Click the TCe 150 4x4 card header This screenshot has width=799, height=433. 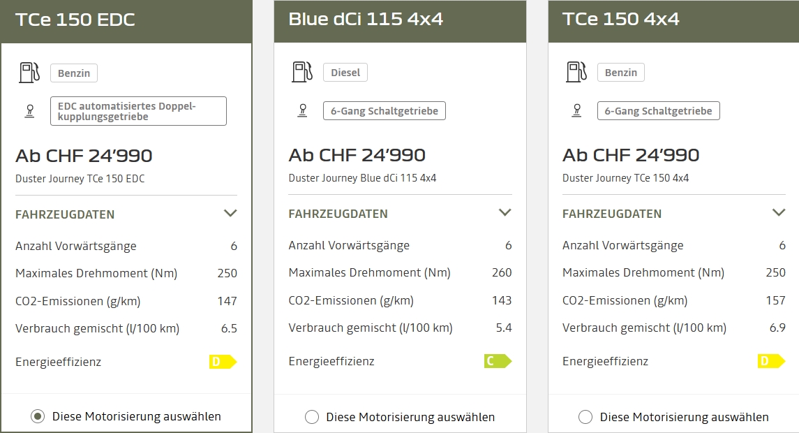click(x=673, y=20)
